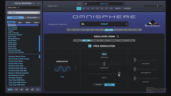Click the Frequency slider handle
Viewport: 171px width, 96px height.
pyautogui.click(x=104, y=64)
